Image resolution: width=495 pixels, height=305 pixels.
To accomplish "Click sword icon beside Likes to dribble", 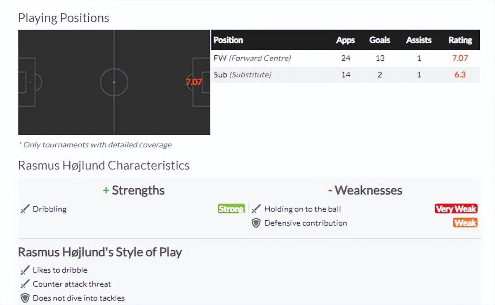I will [x=25, y=270].
